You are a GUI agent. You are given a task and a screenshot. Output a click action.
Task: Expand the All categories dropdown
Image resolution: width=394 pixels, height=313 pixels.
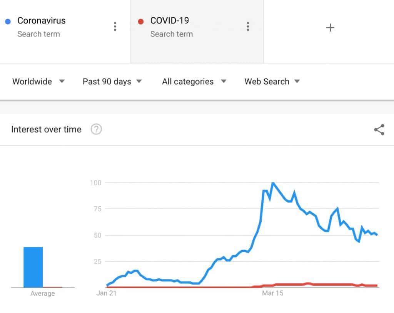click(x=194, y=82)
